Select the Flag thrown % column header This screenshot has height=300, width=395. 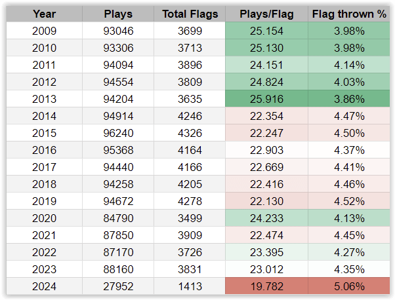[x=349, y=14]
